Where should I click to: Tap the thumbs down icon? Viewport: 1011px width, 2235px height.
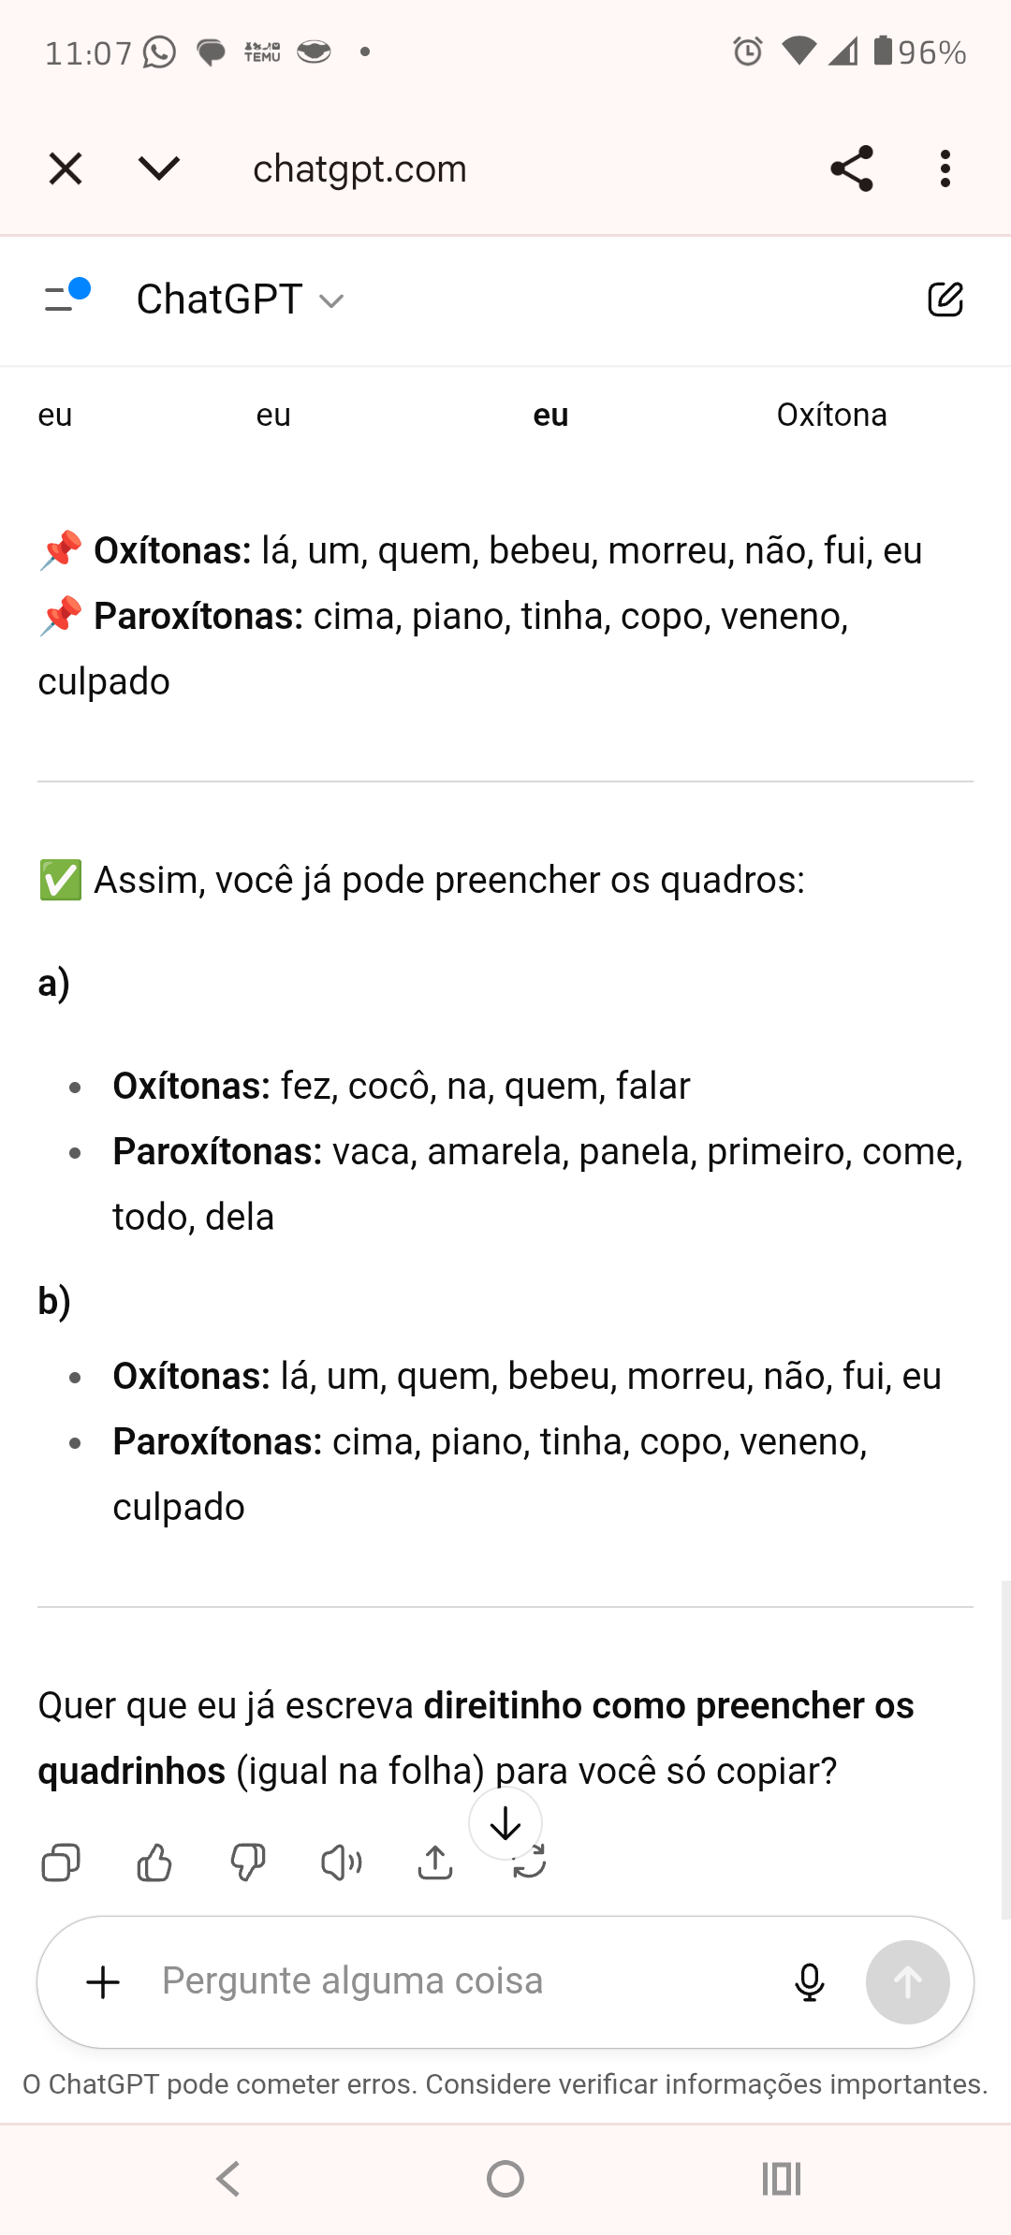(x=248, y=1862)
